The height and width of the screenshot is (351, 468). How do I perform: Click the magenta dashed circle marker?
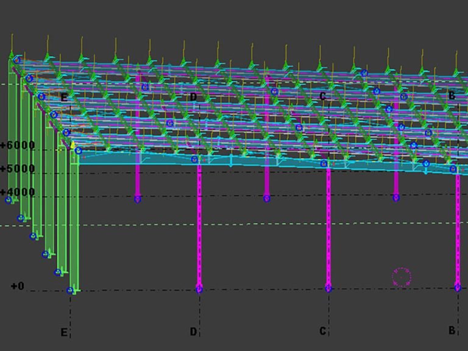(x=402, y=277)
